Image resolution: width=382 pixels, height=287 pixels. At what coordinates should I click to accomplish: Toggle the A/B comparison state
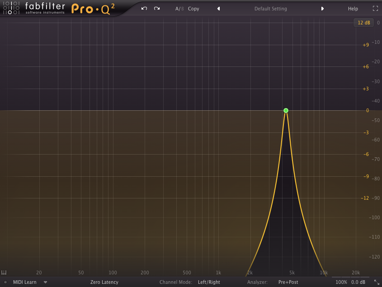(x=179, y=9)
